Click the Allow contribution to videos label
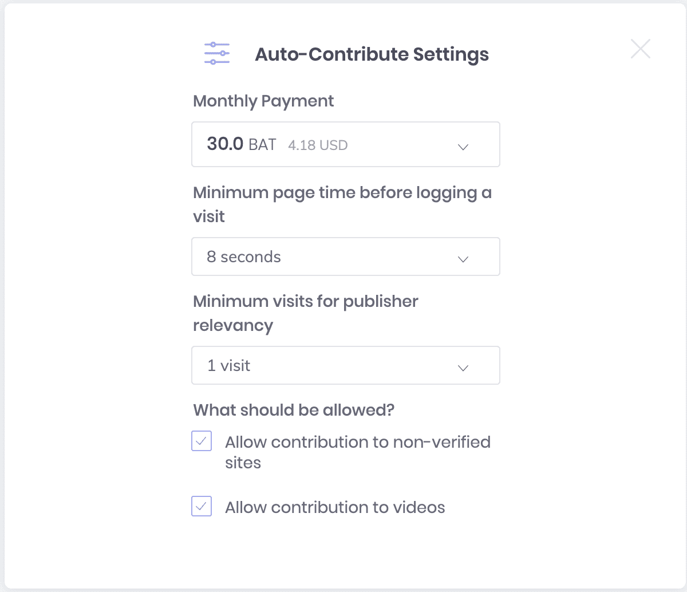687x592 pixels. [335, 508]
